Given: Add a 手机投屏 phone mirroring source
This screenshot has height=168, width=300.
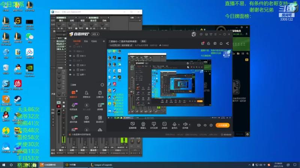Looking at the screenshot, I should tap(154, 125).
